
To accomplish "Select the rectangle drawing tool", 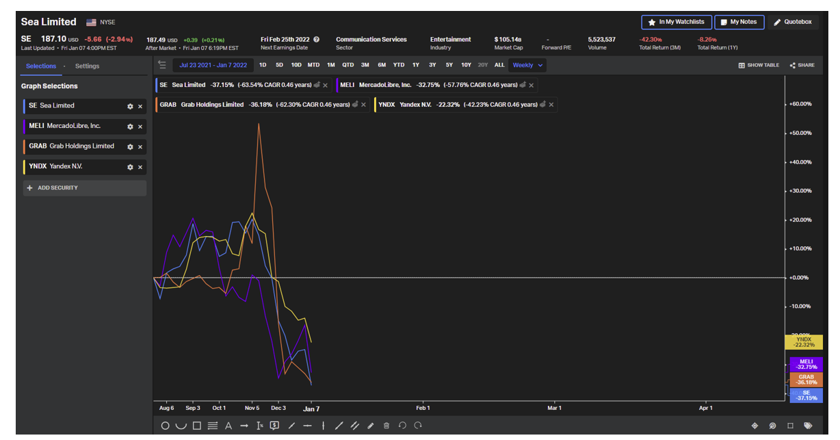I will (196, 426).
